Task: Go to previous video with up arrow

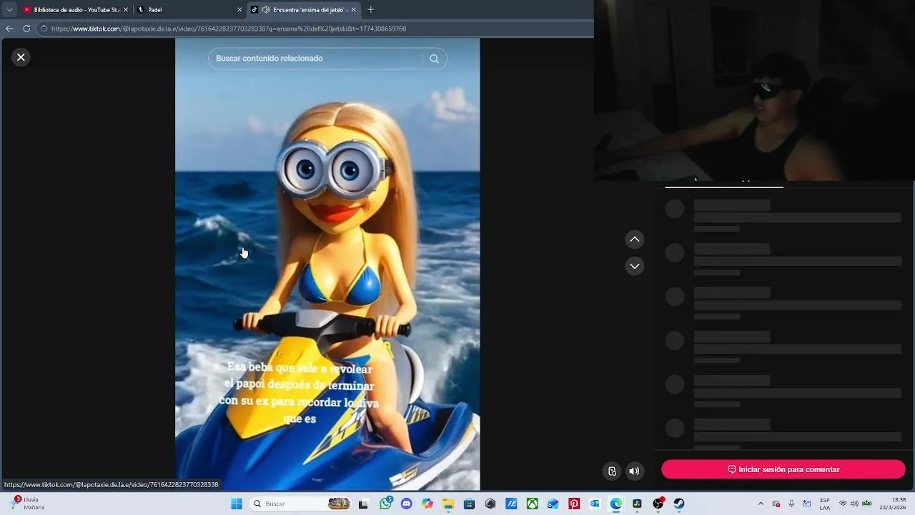Action: pos(635,240)
